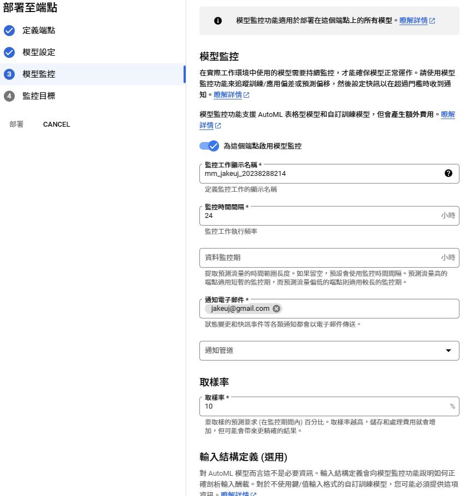The width and height of the screenshot is (466, 496).
Task: Click the 模型設定 step checkmark icon
Action: [x=9, y=52]
